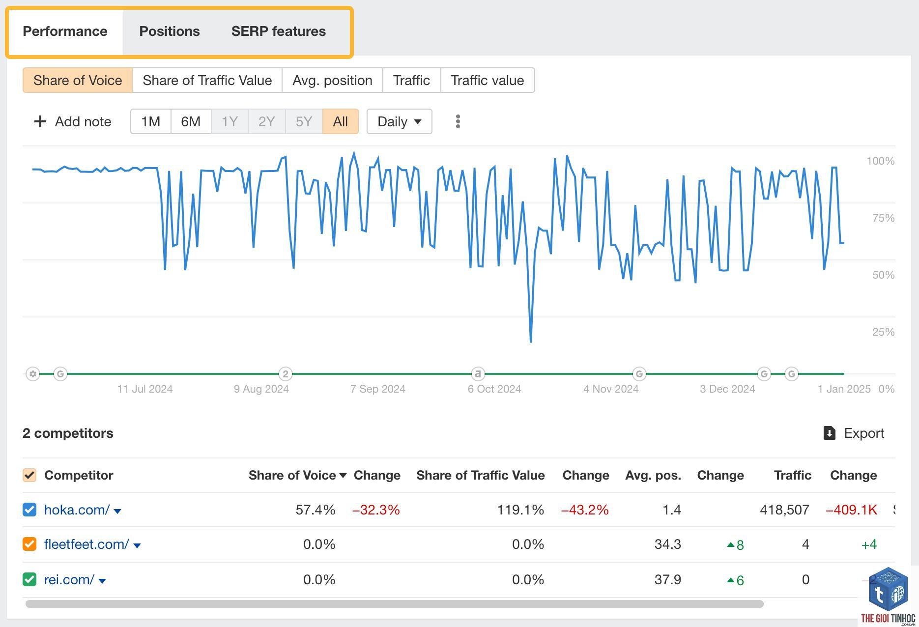
Task: Set the chart range to 6M
Action: (x=191, y=121)
